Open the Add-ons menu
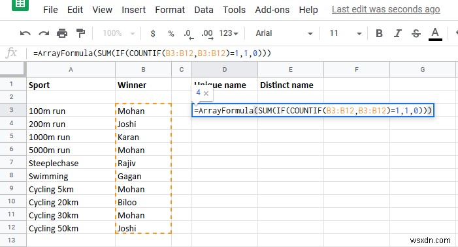The image size is (458, 247). pyautogui.click(x=272, y=10)
